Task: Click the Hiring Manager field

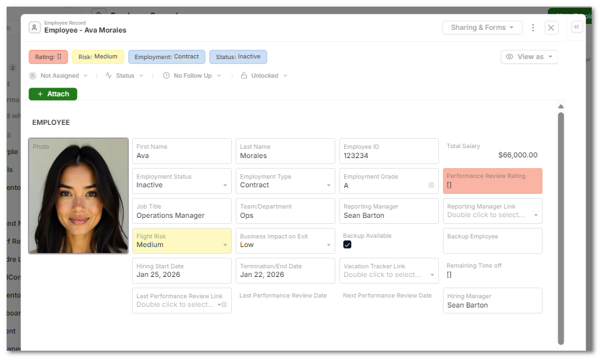Action: (x=493, y=301)
